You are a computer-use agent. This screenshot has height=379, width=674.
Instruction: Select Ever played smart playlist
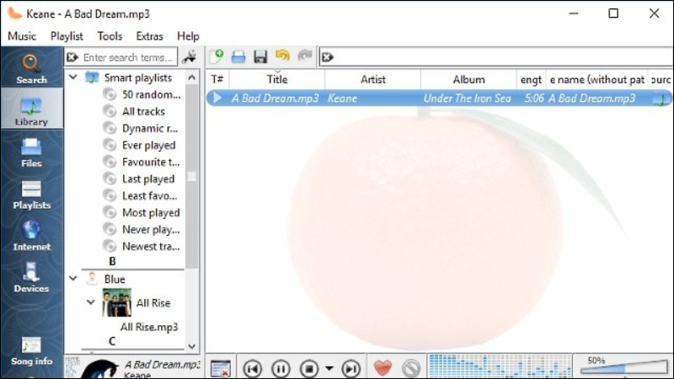[140, 145]
